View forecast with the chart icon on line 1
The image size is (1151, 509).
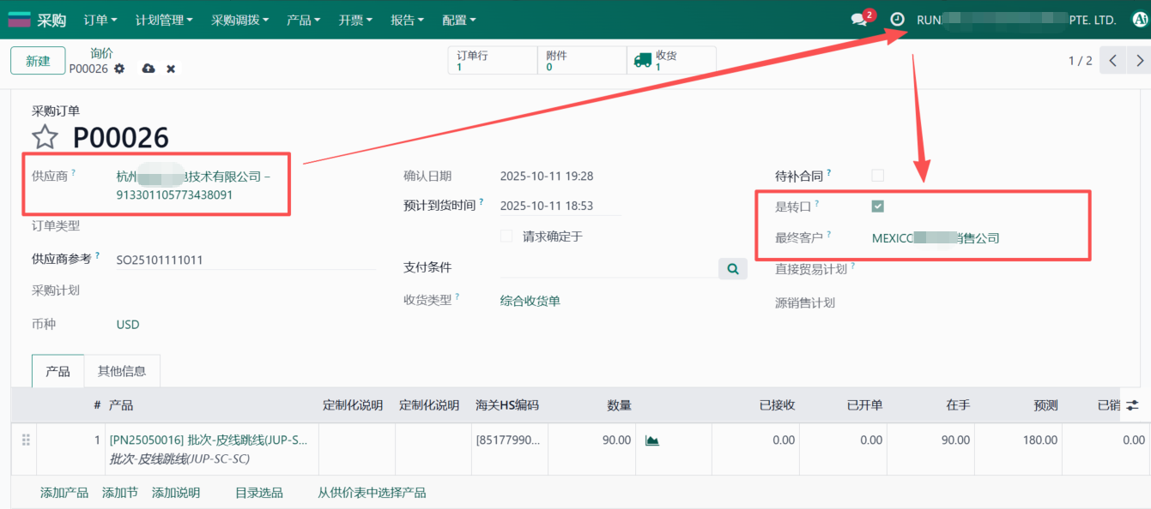tap(653, 439)
